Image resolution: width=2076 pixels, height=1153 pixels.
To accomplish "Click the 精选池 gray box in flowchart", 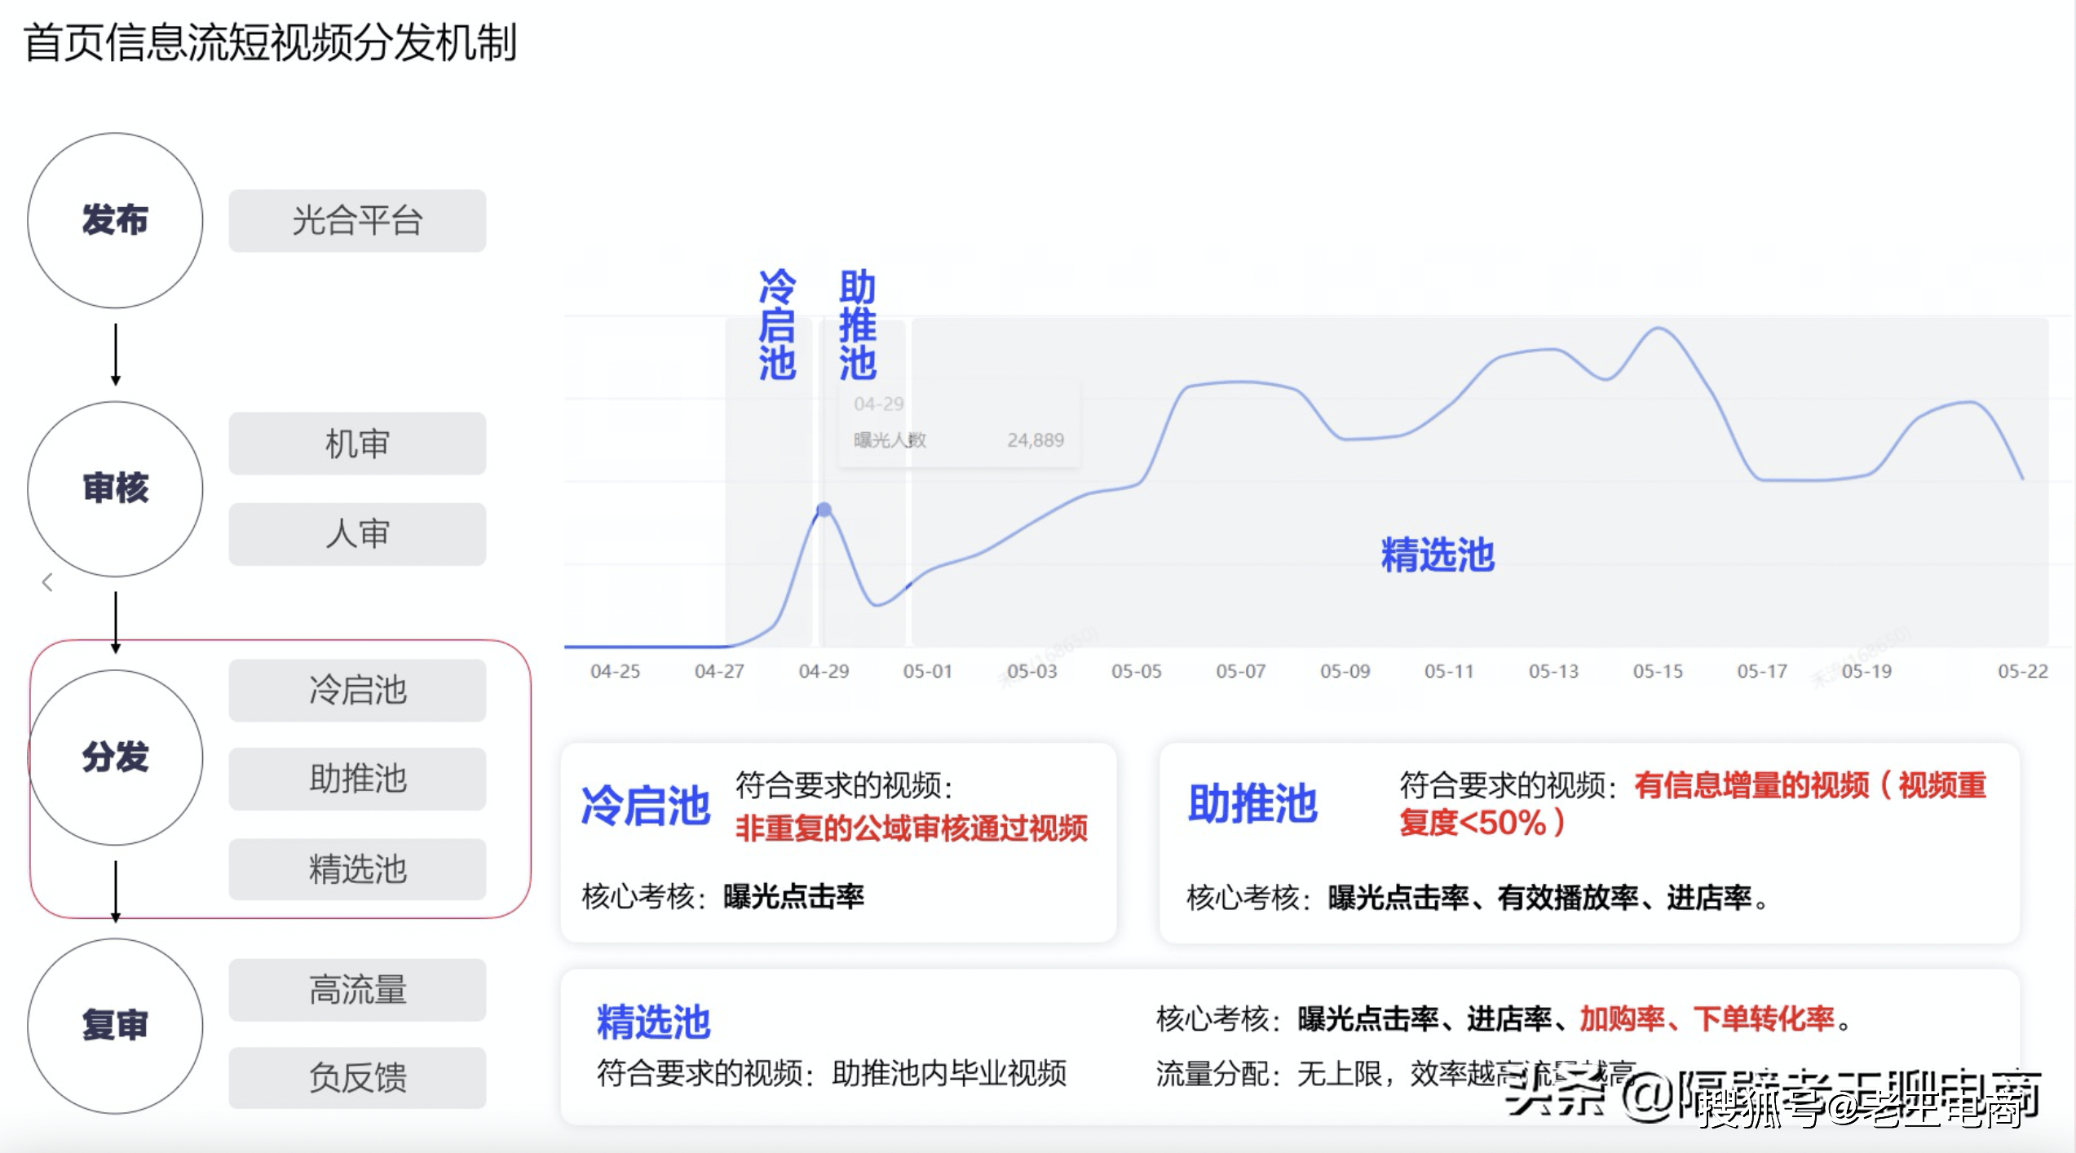I will click(357, 869).
